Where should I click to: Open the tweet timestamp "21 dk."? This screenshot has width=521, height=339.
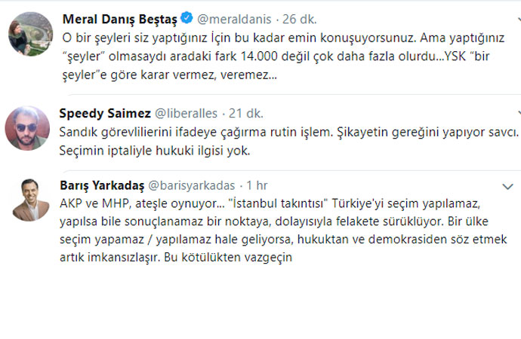coord(247,113)
